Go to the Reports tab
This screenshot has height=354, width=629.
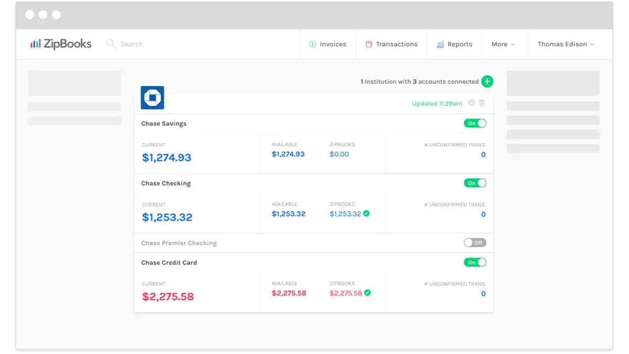[454, 44]
